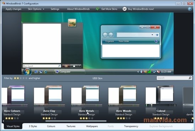Click the Aero Woods skin name label
This screenshot has width=195, height=131.
click(x=124, y=111)
